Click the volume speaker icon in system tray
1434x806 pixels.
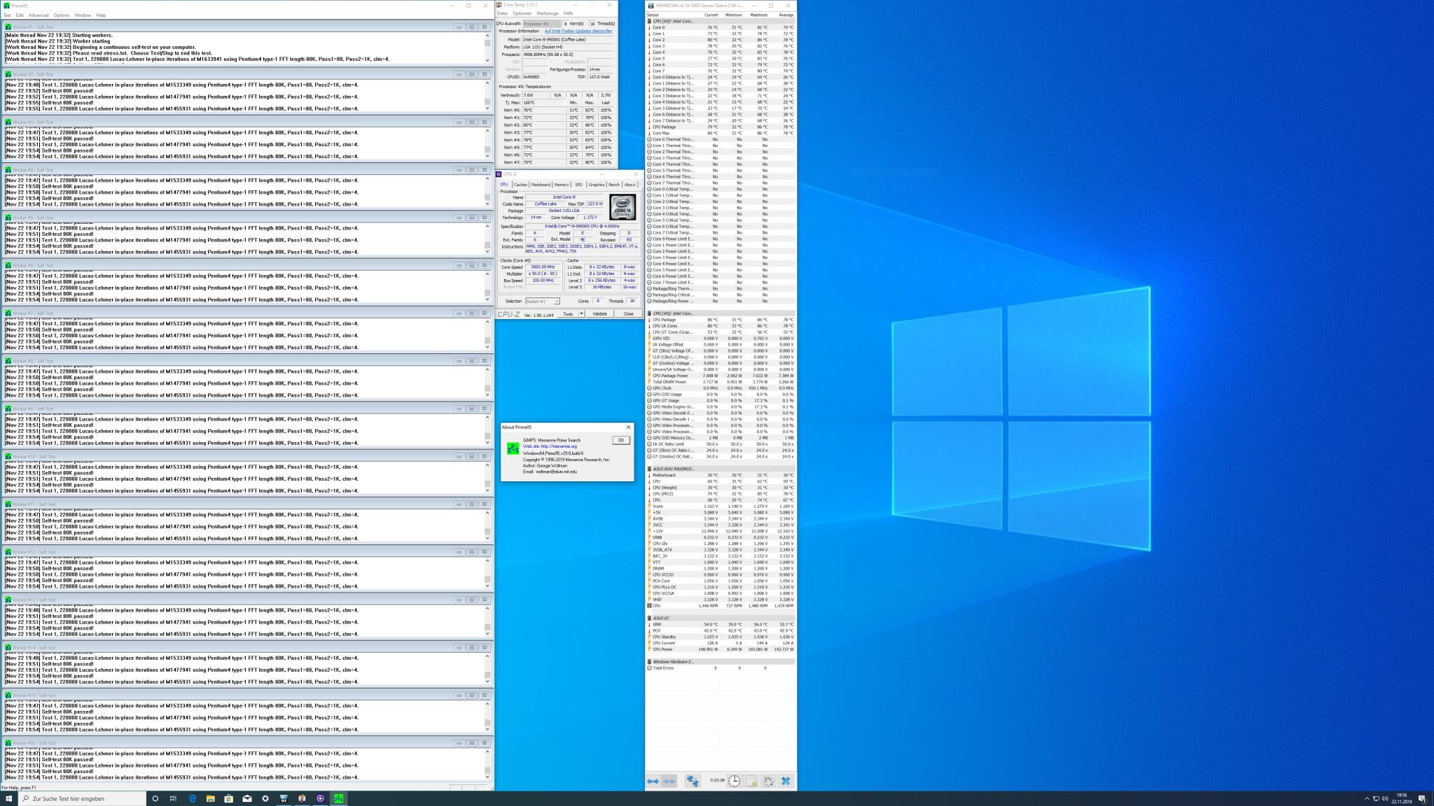pos(1385,798)
